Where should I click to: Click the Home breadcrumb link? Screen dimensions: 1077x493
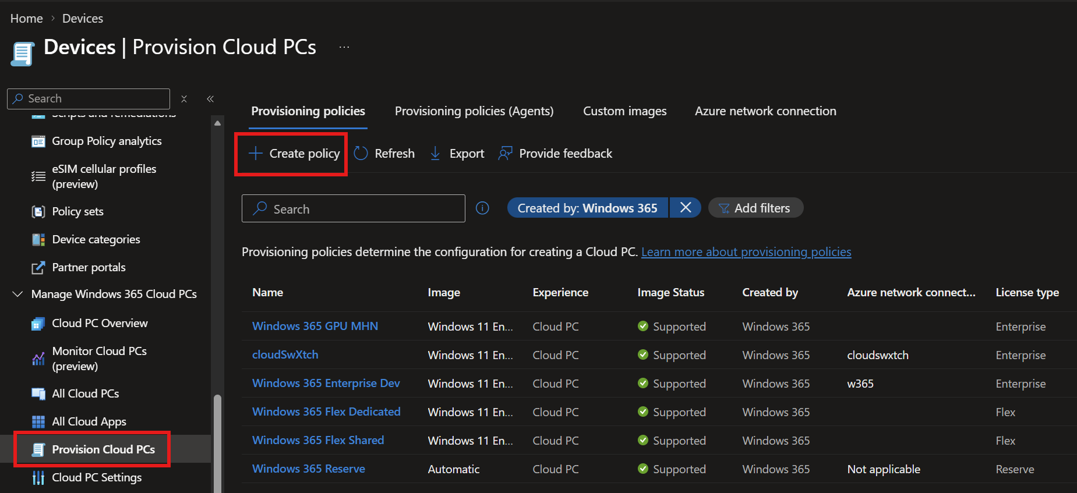point(27,19)
